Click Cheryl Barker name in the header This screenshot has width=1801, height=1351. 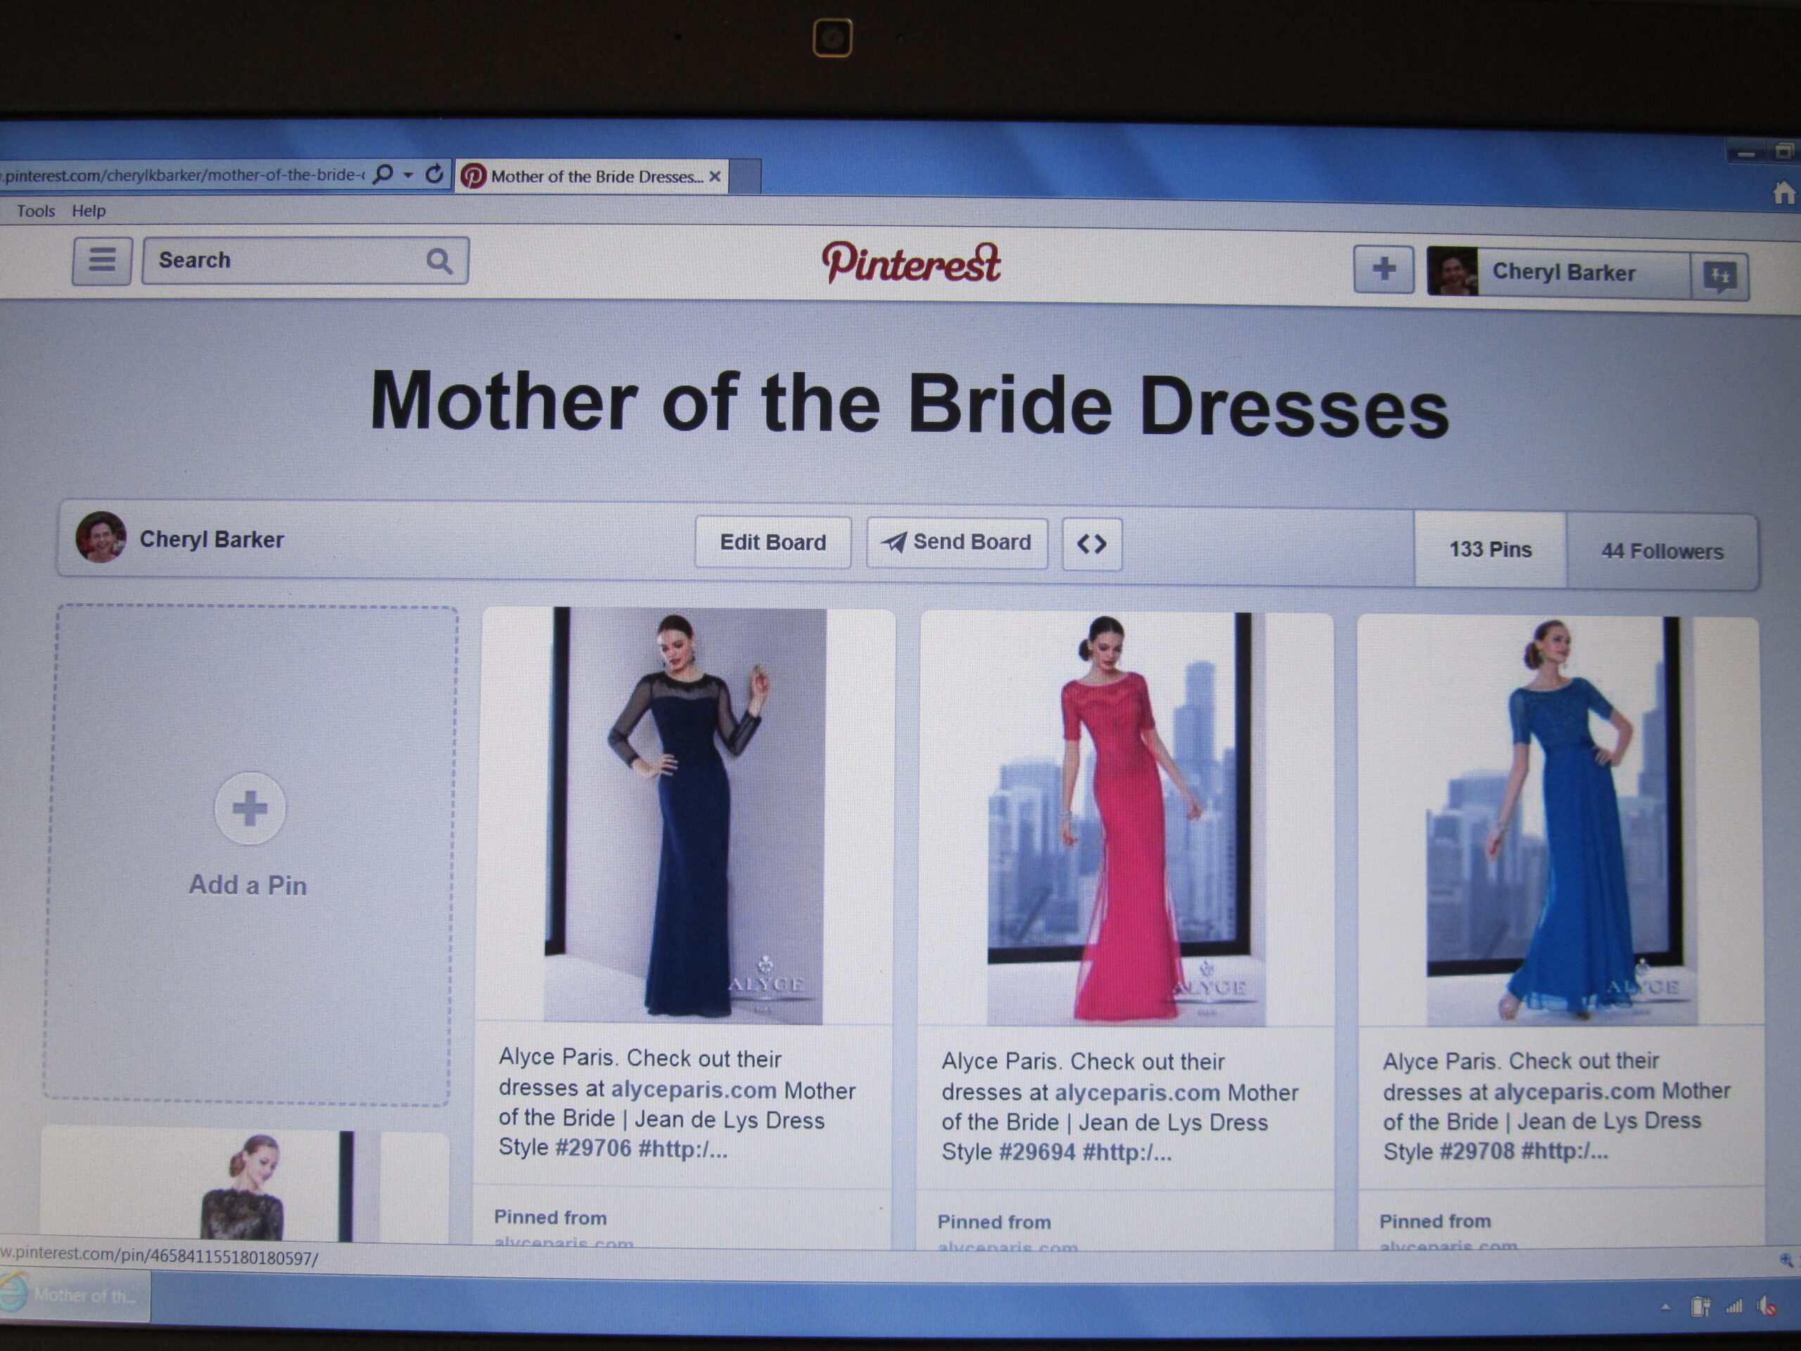click(x=1563, y=272)
